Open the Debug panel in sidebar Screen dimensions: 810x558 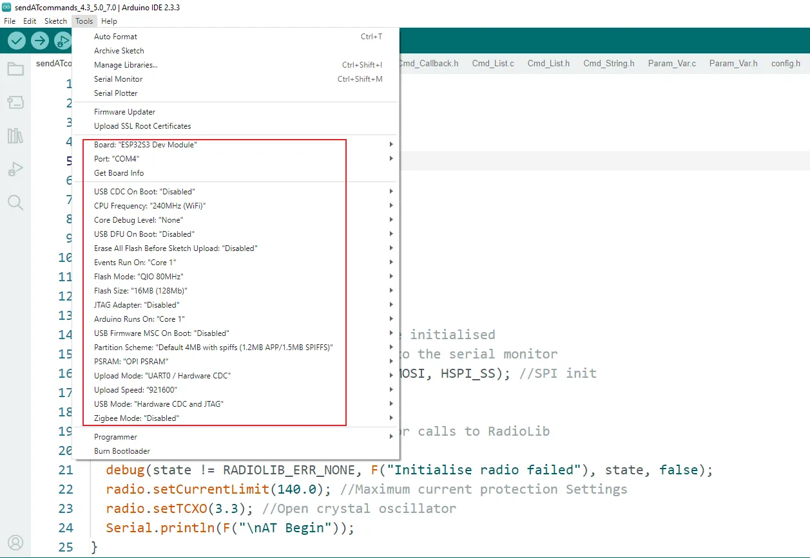15,169
